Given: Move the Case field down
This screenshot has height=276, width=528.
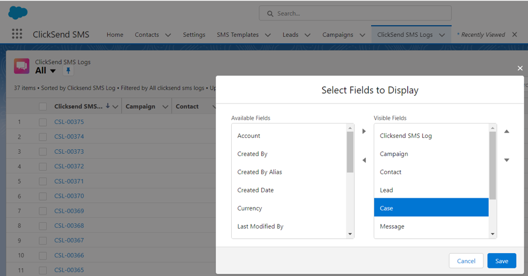Looking at the screenshot, I should 506,160.
